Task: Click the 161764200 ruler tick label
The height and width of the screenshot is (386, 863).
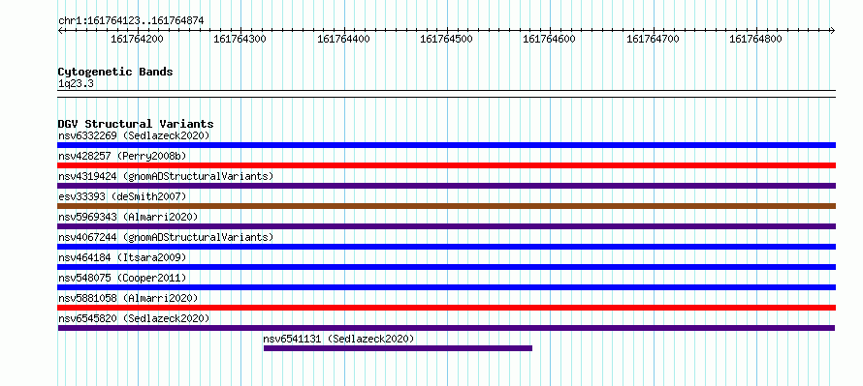Action: click(x=137, y=39)
